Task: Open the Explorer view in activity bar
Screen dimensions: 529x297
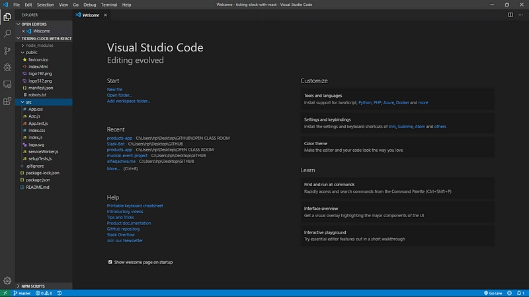Action: 7,17
